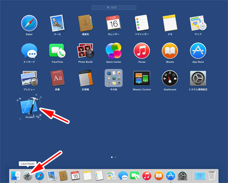228x183 pixels.
Task: Open Safari from Launchpad grid
Action: pyautogui.click(x=29, y=23)
